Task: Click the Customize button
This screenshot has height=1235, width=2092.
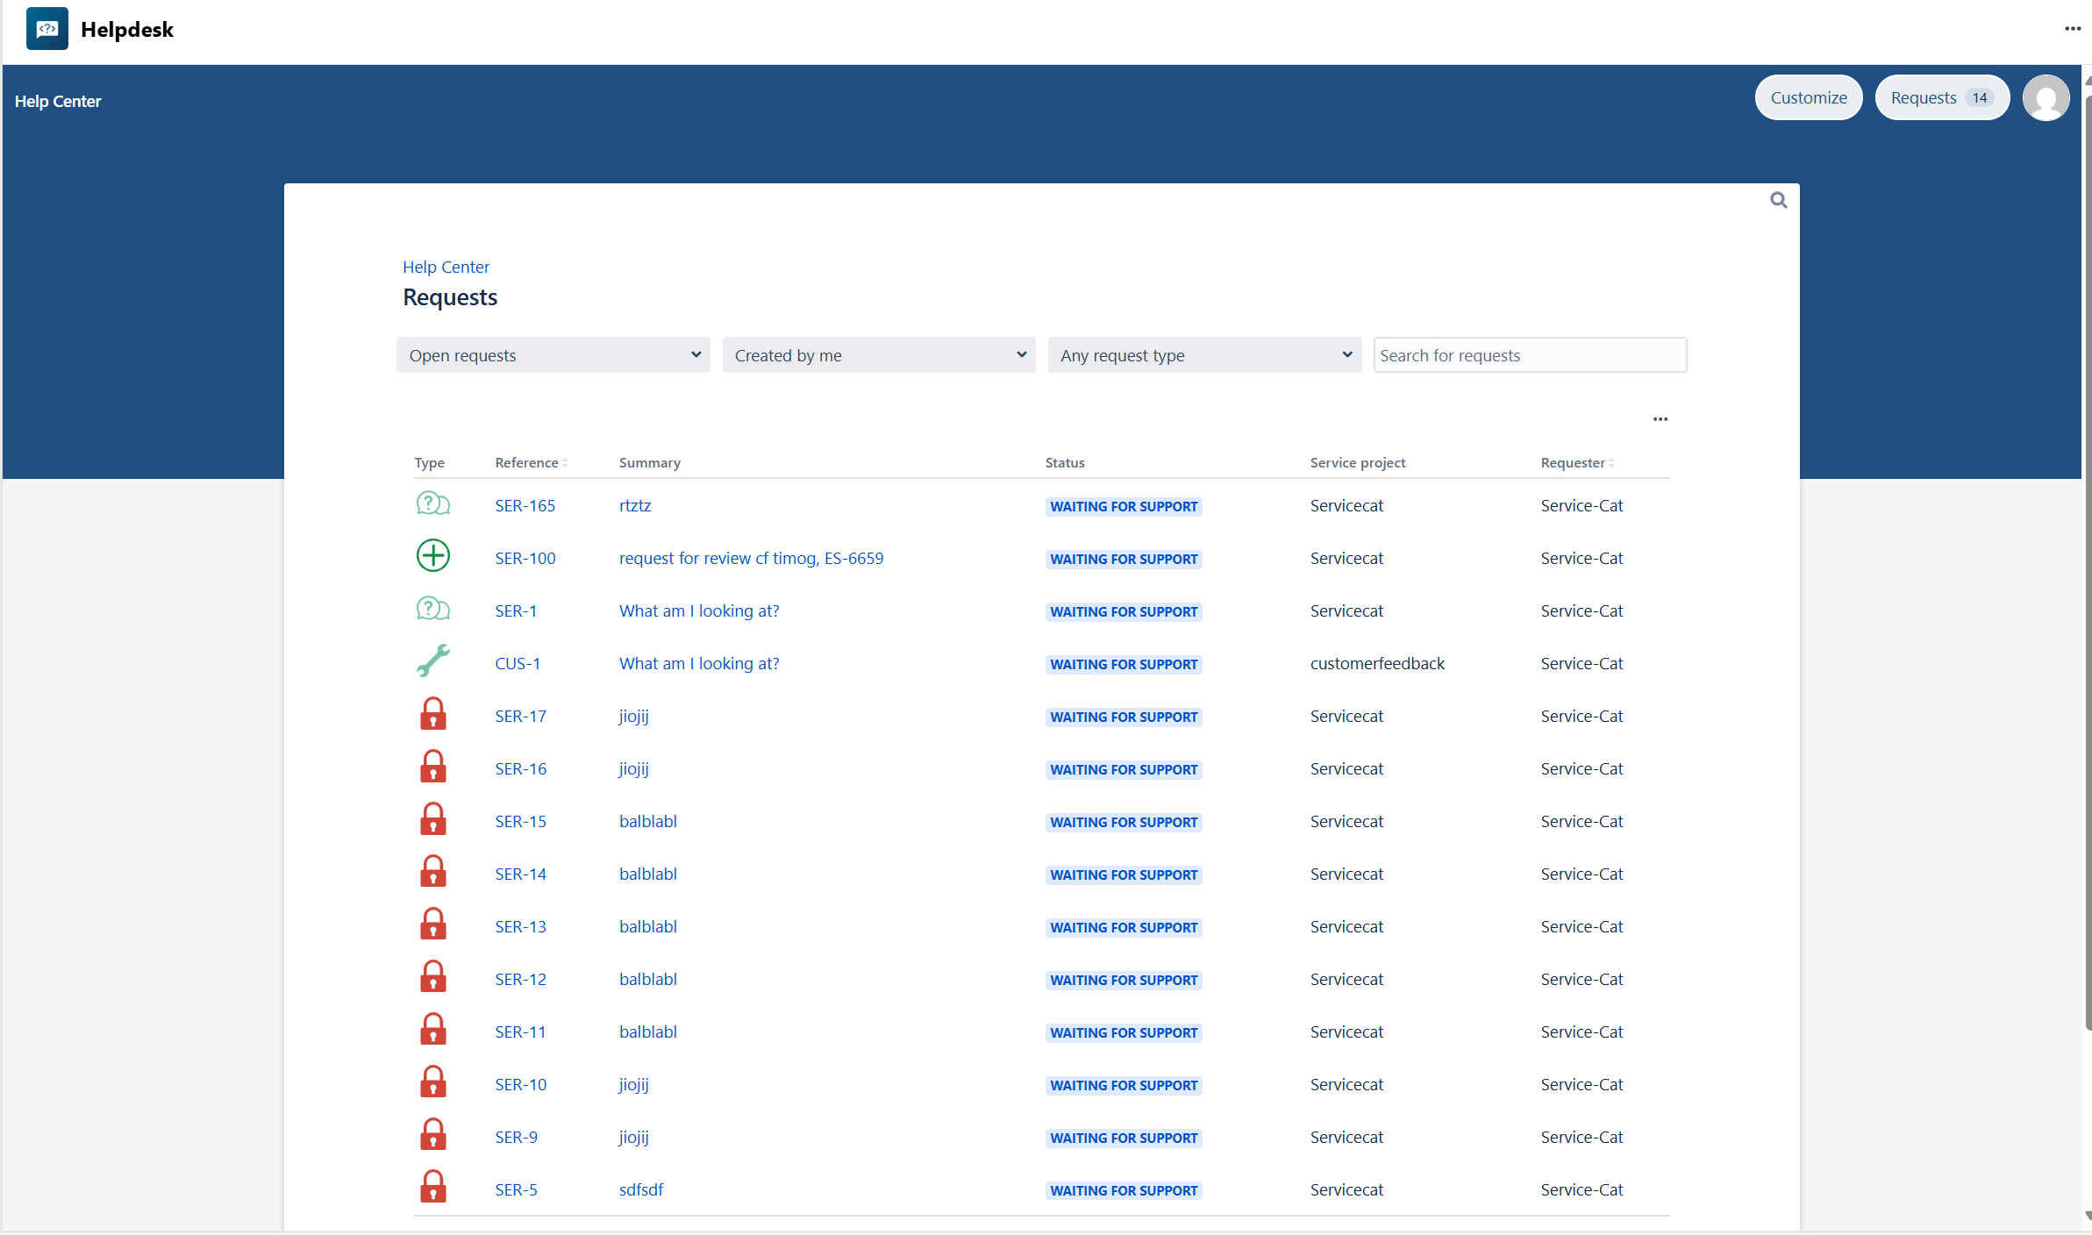Action: tap(1808, 98)
